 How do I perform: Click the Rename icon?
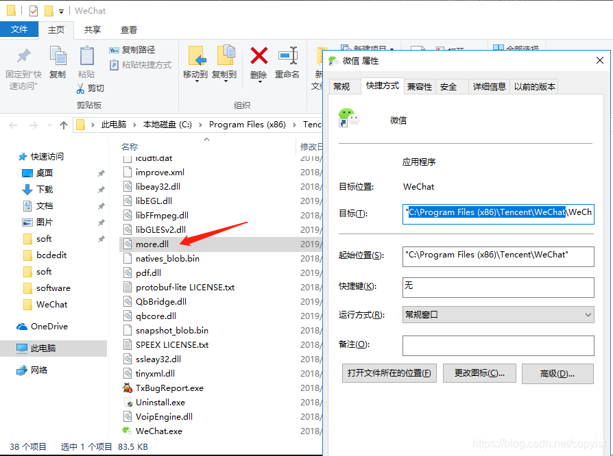click(288, 55)
